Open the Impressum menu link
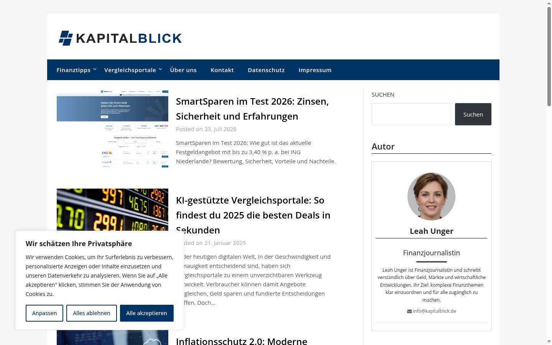Screen dimensions: 552x345 click(x=315, y=70)
